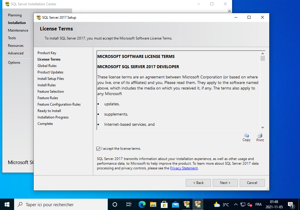Click the Back button
The height and width of the screenshot is (210, 300).
pyautogui.click(x=198, y=183)
